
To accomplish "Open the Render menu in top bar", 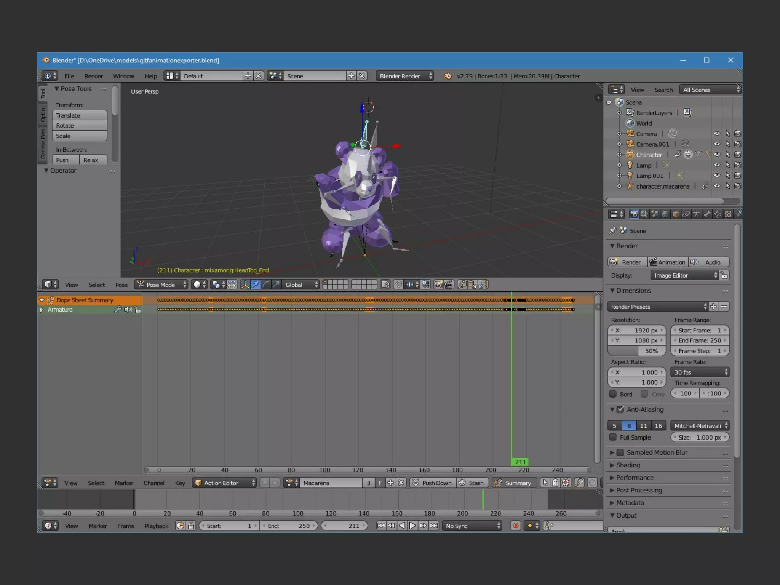I will pyautogui.click(x=93, y=76).
